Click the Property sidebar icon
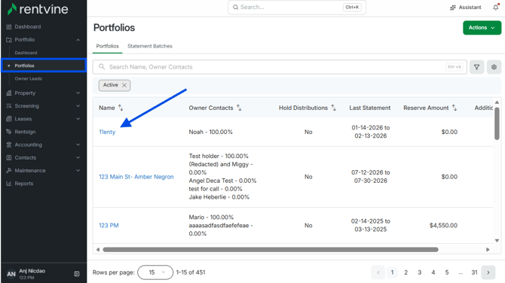Viewport: 505px width, 283px height. 9,93
